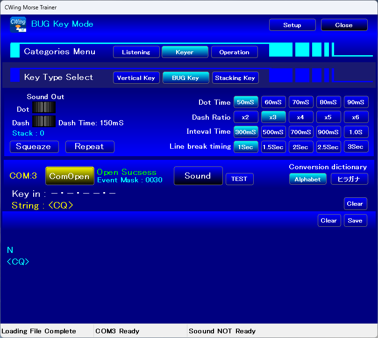This screenshot has width=378, height=338.
Task: Save the decoded text log
Action: point(355,221)
